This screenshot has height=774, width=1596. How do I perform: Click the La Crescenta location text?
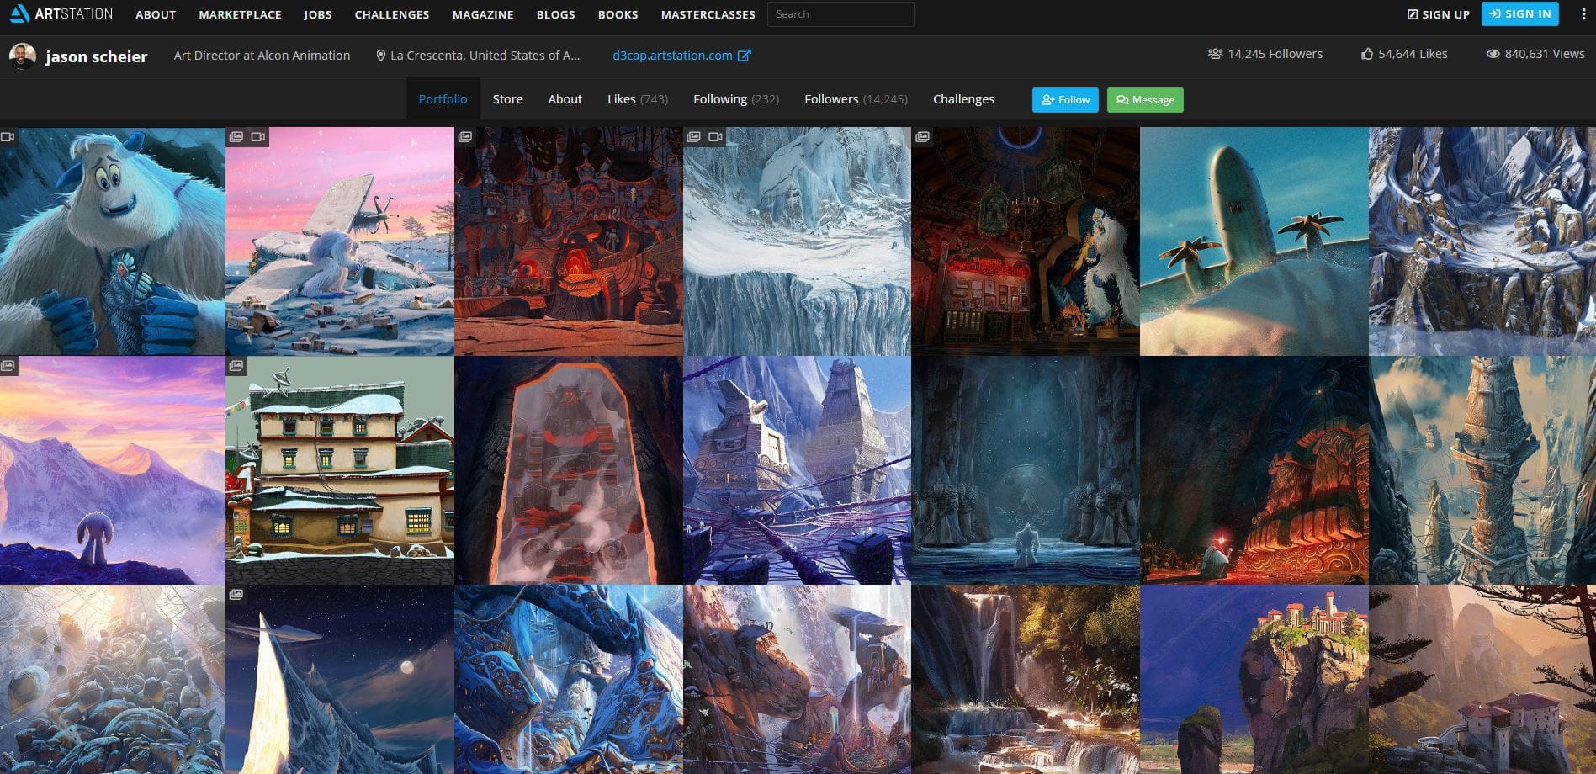(485, 56)
